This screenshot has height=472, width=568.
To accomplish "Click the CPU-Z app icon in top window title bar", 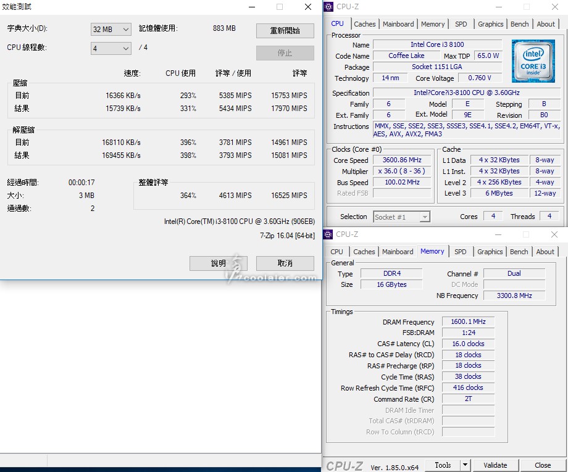I will point(328,7).
